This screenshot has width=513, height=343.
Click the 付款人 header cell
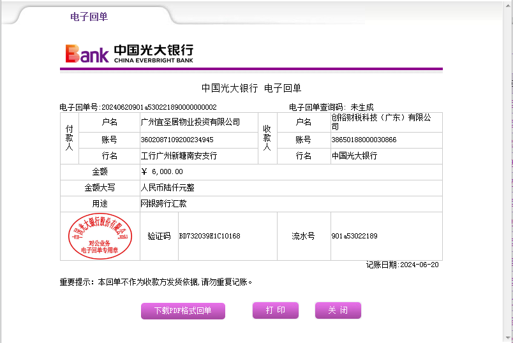click(x=70, y=138)
